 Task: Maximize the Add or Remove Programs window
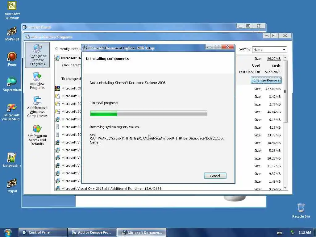tap(274, 35)
